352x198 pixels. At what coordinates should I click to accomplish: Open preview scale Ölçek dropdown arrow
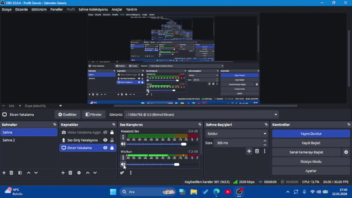(61, 106)
